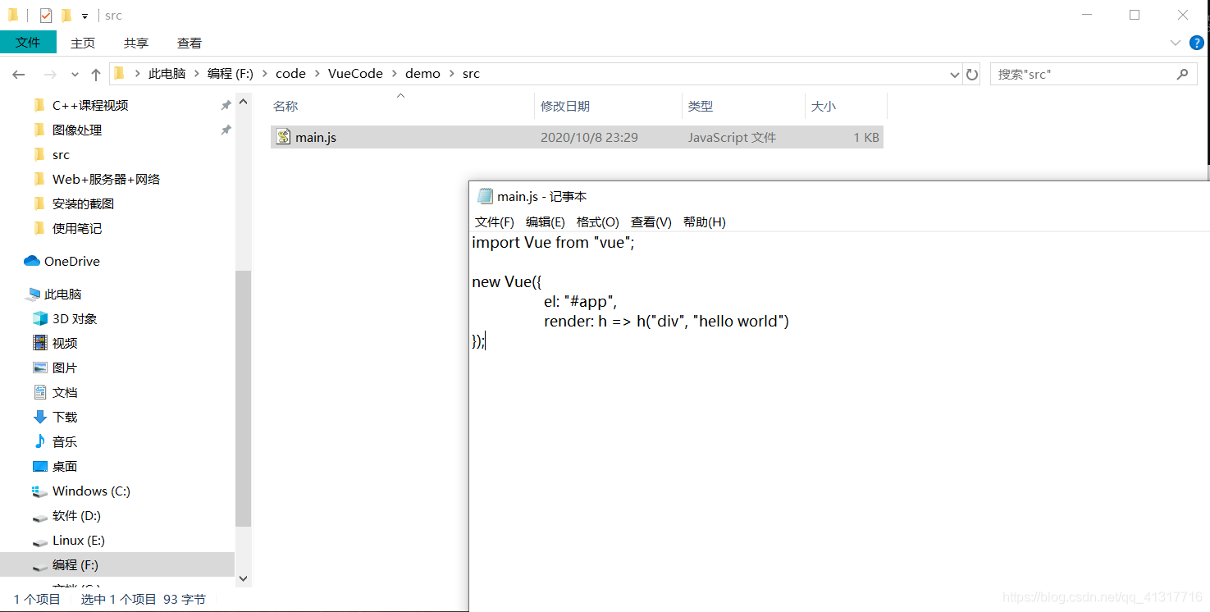
Task: Collapse the ribbon chevron
Action: click(1175, 43)
